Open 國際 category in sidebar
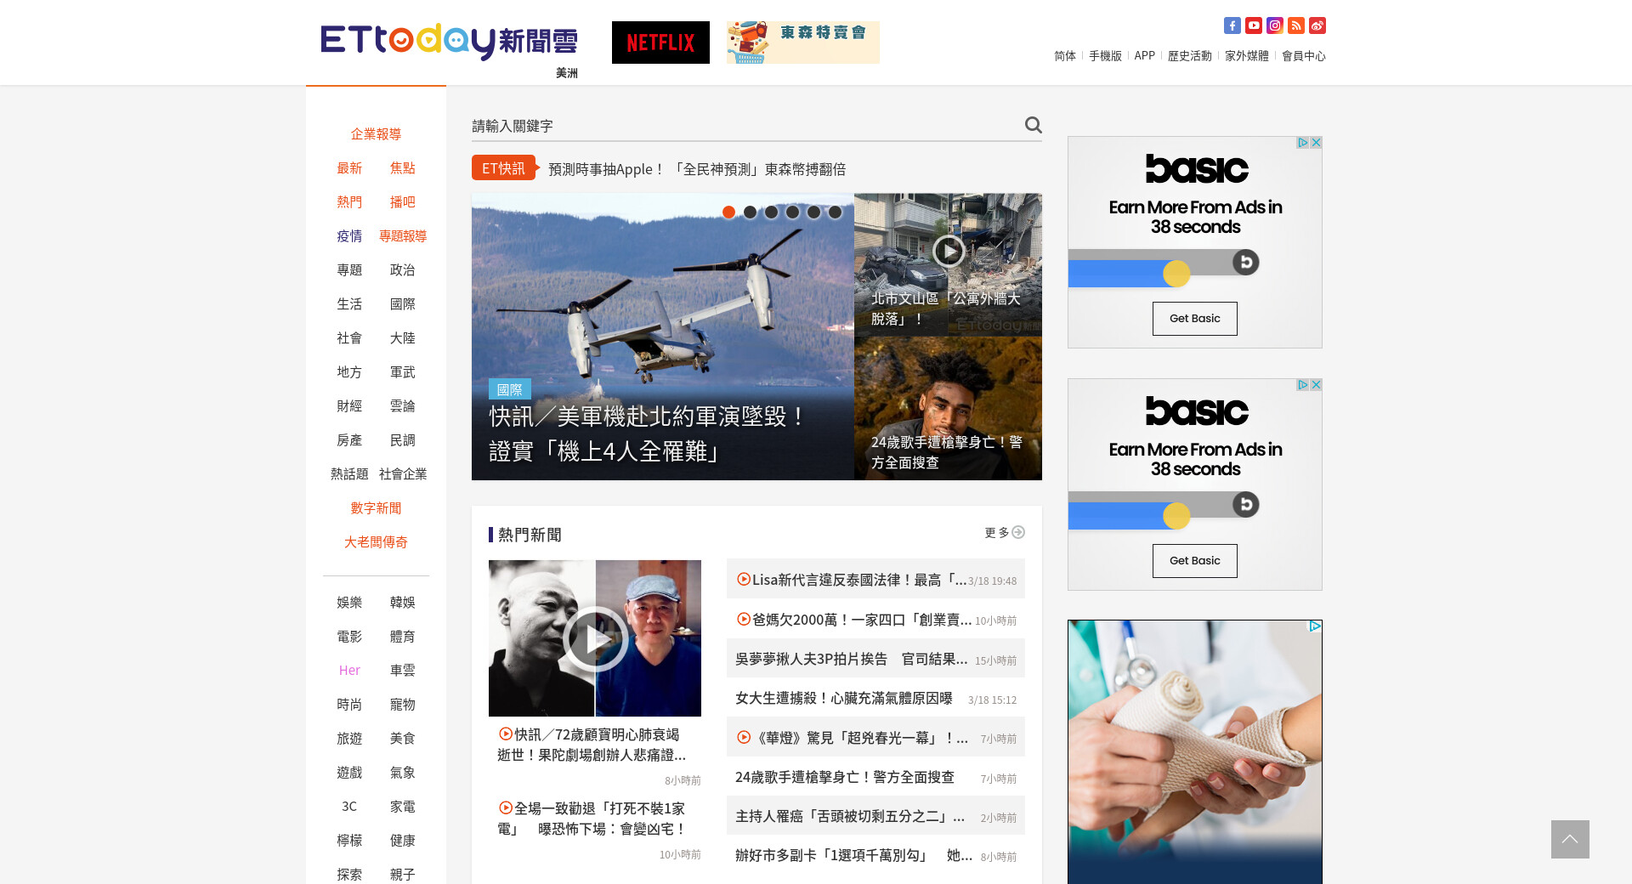Screen dimensions: 1632x884 (x=403, y=304)
